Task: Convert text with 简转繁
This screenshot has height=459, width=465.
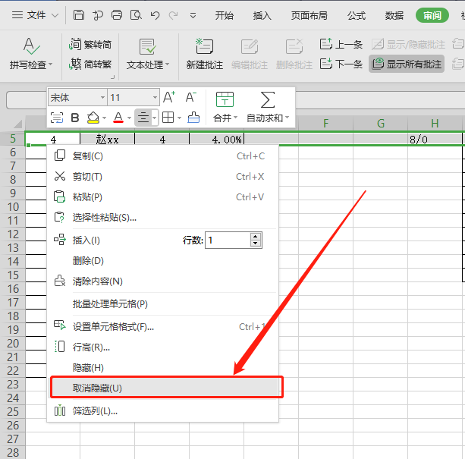Action: pyautogui.click(x=90, y=64)
